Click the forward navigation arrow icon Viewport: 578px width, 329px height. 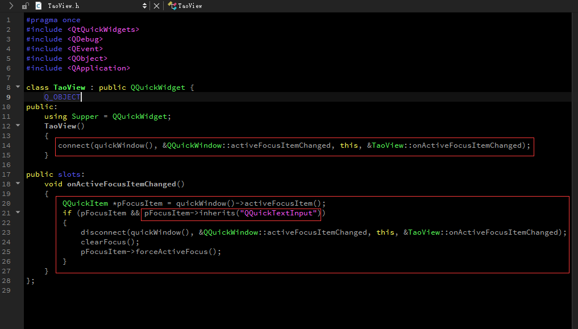pyautogui.click(x=11, y=6)
